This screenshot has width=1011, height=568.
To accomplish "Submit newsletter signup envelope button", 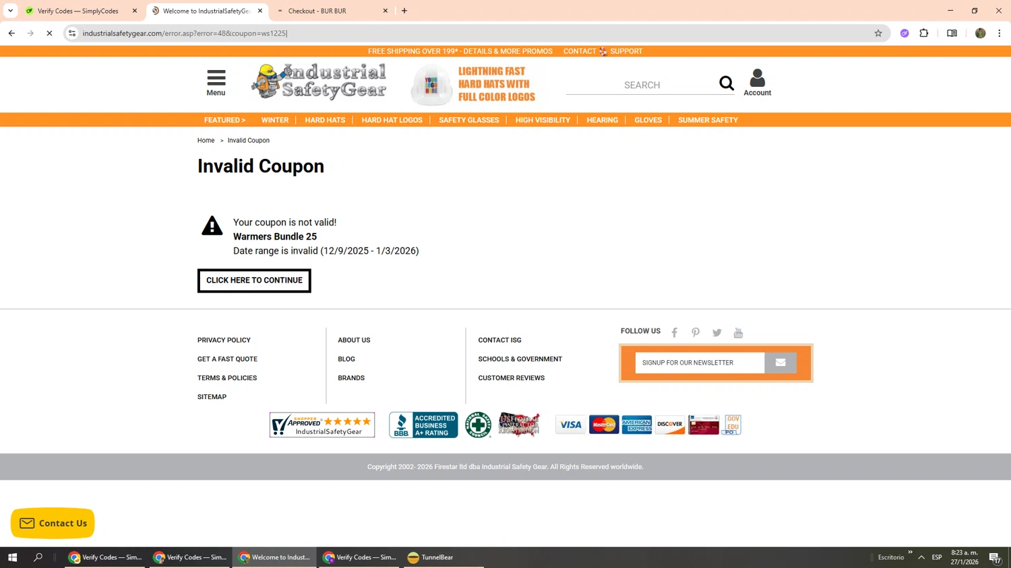I will click(x=780, y=363).
